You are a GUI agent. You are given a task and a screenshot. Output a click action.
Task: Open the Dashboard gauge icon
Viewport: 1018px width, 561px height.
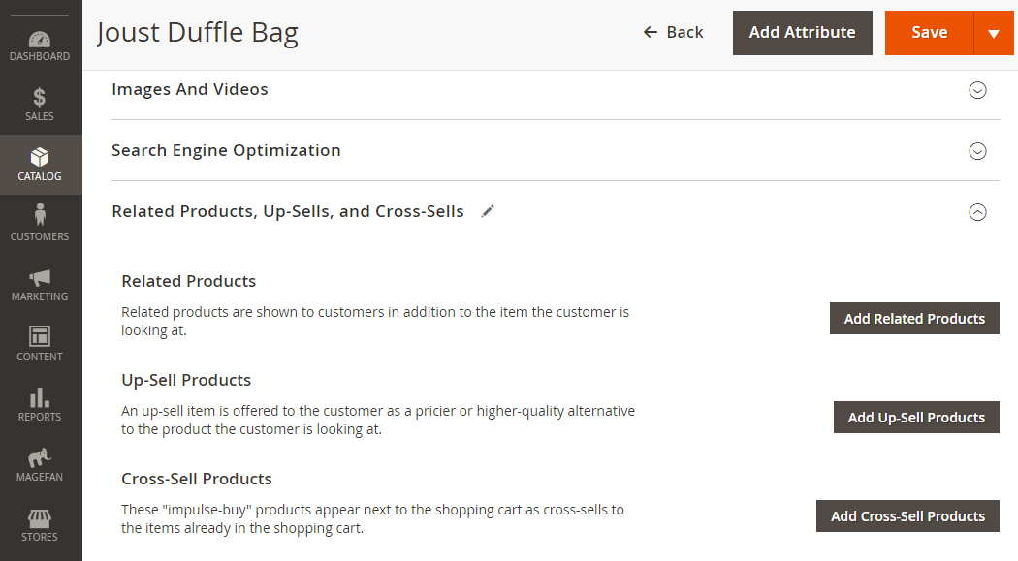40,40
